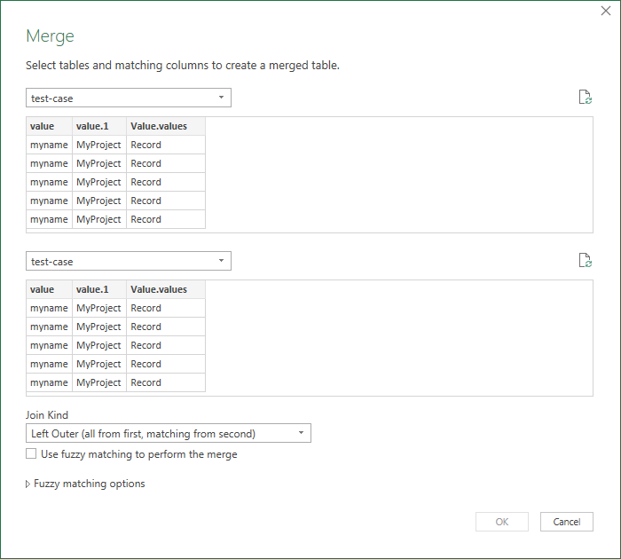
Task: Click 'Record' in the first row of the second table
Action: click(166, 308)
